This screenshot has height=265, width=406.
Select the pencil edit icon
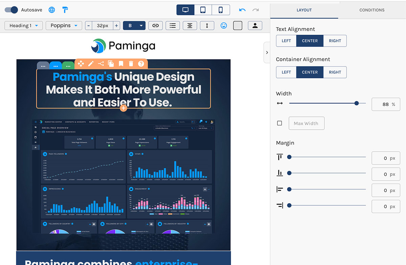[x=91, y=63]
